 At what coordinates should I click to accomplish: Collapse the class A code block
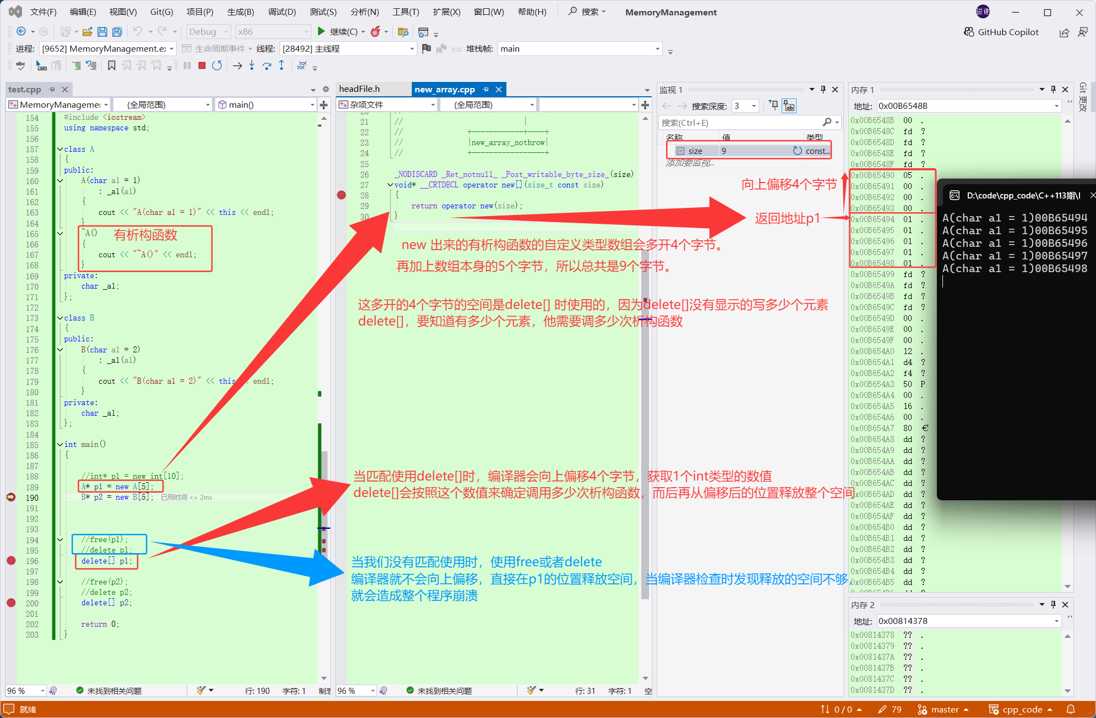59,149
